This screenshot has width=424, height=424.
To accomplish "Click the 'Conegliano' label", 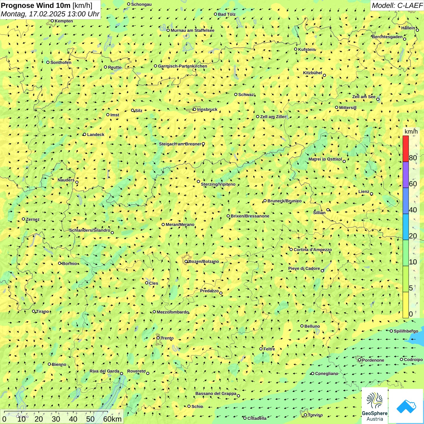I will pyautogui.click(x=326, y=373).
